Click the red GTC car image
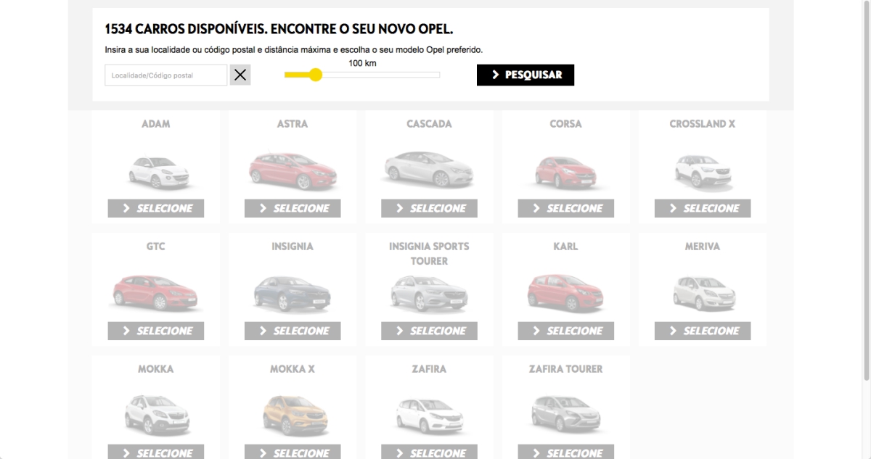 [156, 293]
